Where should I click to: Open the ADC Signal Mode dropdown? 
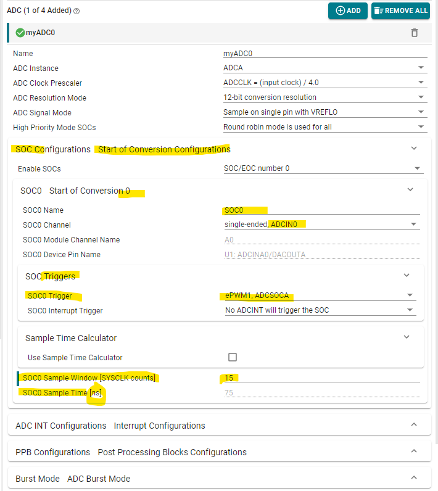tap(325, 112)
